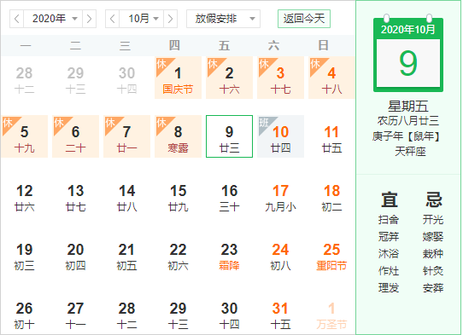Go to previous year arrow
The image size is (463, 335).
click(x=17, y=19)
